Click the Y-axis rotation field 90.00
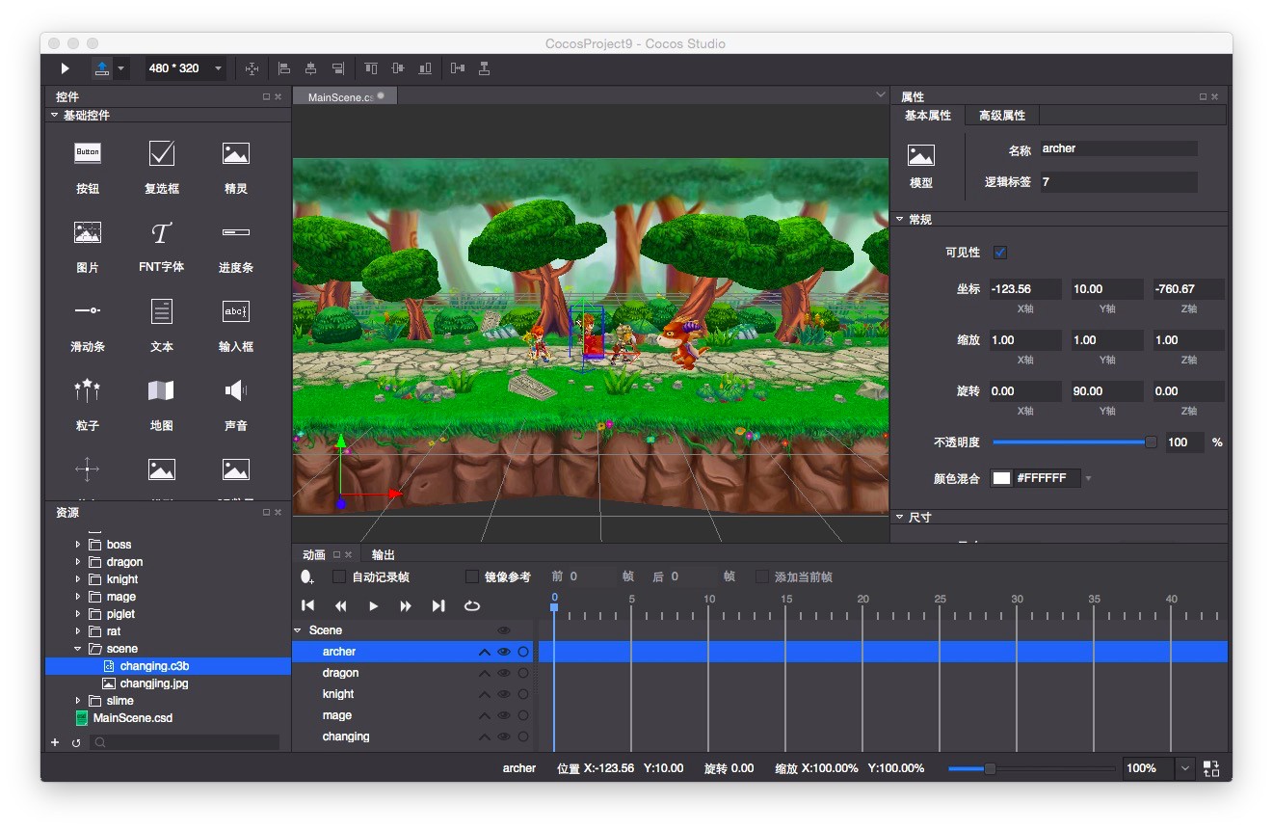1273x830 pixels. coord(1107,391)
